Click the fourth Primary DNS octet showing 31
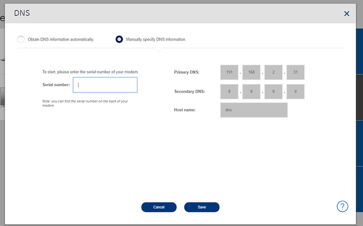363x226 pixels. pyautogui.click(x=296, y=72)
